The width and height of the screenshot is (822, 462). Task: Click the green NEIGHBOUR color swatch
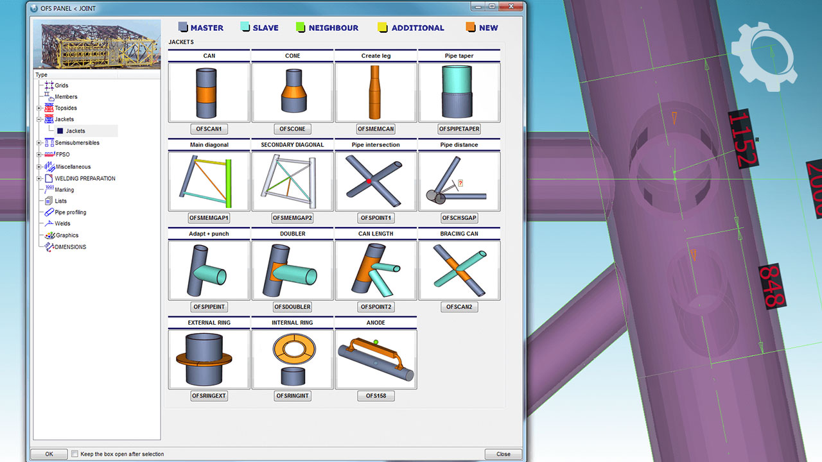pyautogui.click(x=300, y=28)
